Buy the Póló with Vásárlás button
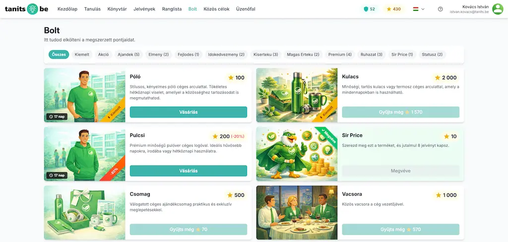Image resolution: width=508 pixels, height=242 pixels. point(188,112)
